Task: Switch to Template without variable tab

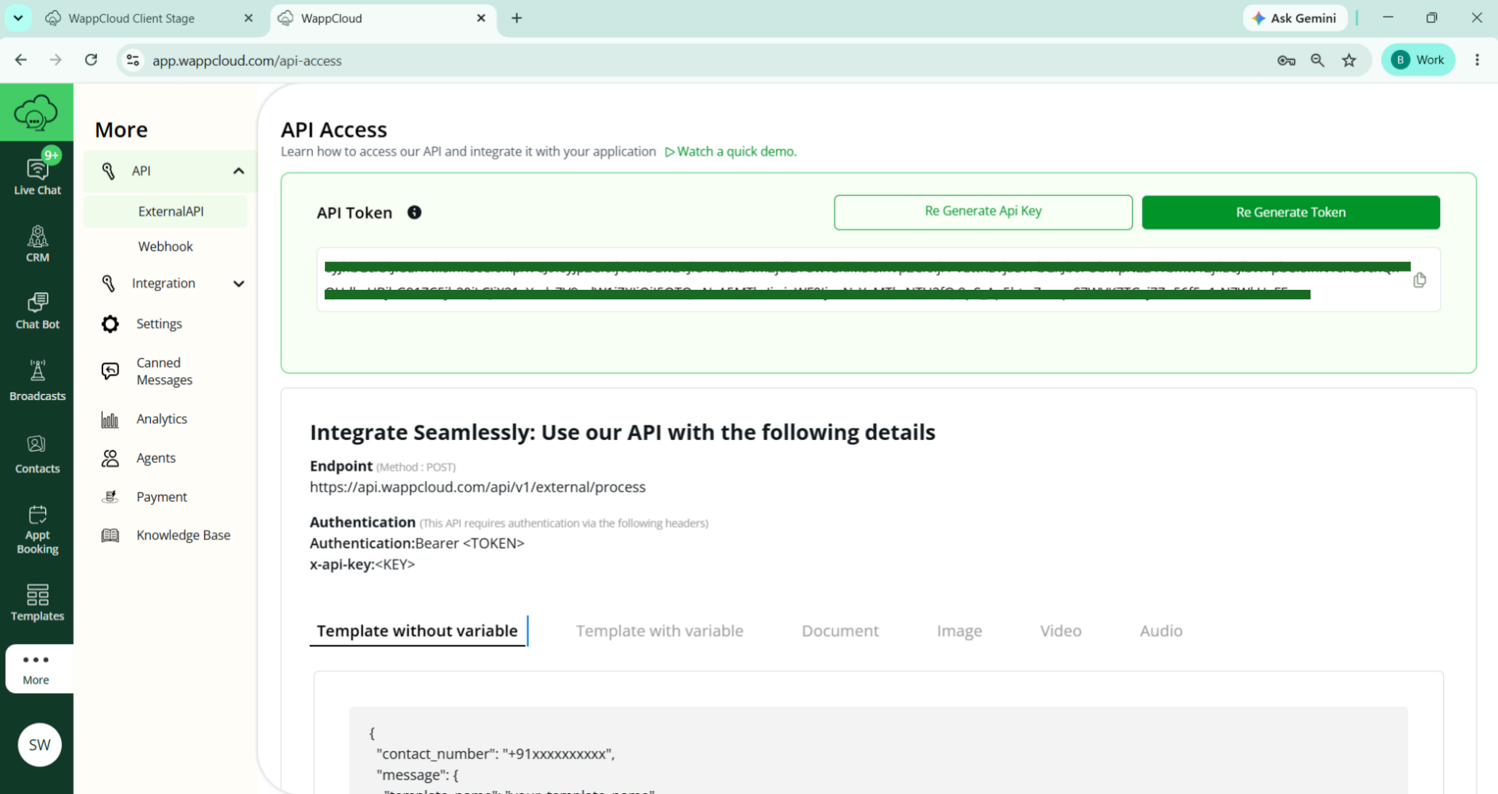Action: coord(417,630)
